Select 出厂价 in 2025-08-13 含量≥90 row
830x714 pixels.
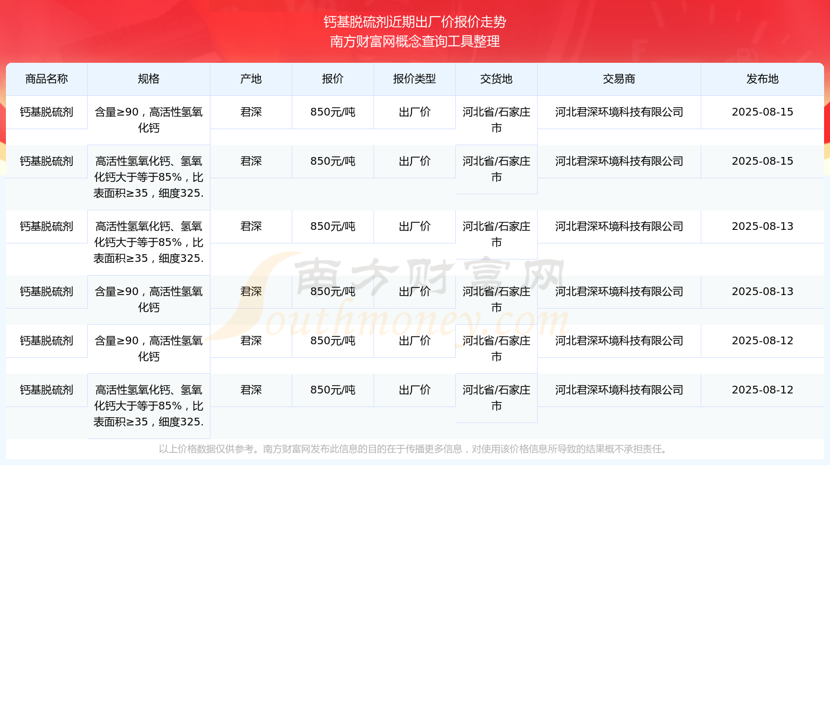[x=415, y=292]
